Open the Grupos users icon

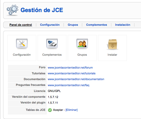click(x=82, y=43)
